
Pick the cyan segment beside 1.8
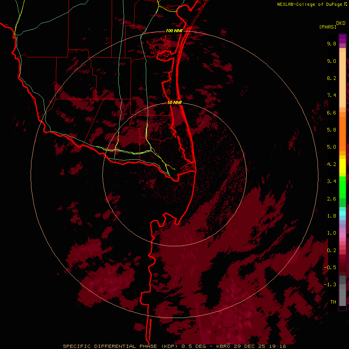(342, 213)
